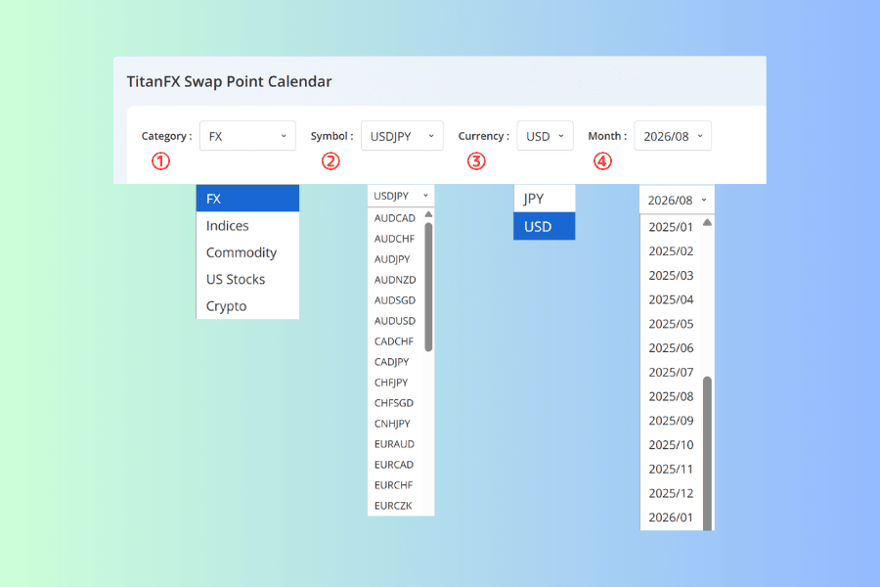Viewport: 880px width, 587px height.
Task: Select month 2025/07
Action: point(671,372)
